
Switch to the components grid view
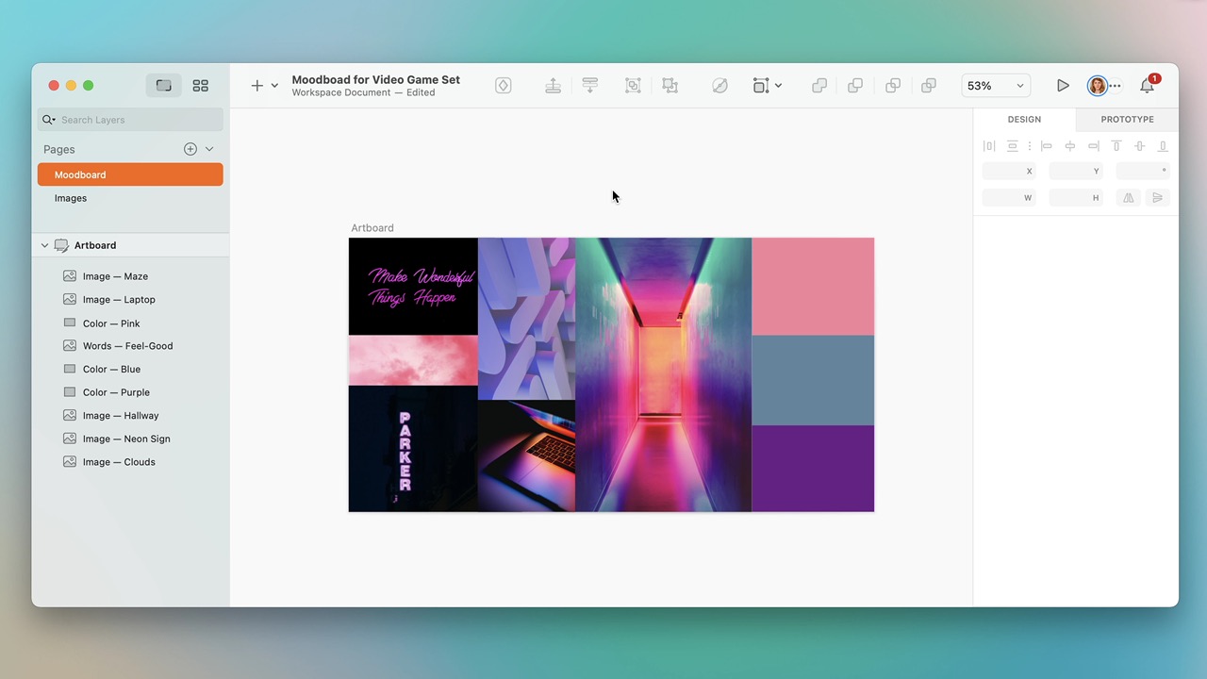[x=200, y=86]
